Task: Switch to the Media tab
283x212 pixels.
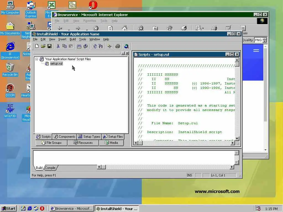Action: tap(111, 143)
